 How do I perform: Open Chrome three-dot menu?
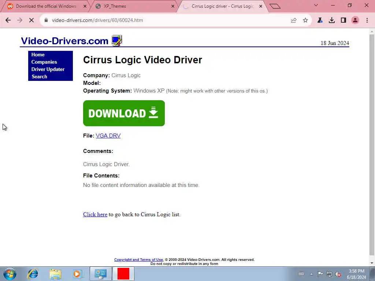pos(367,20)
